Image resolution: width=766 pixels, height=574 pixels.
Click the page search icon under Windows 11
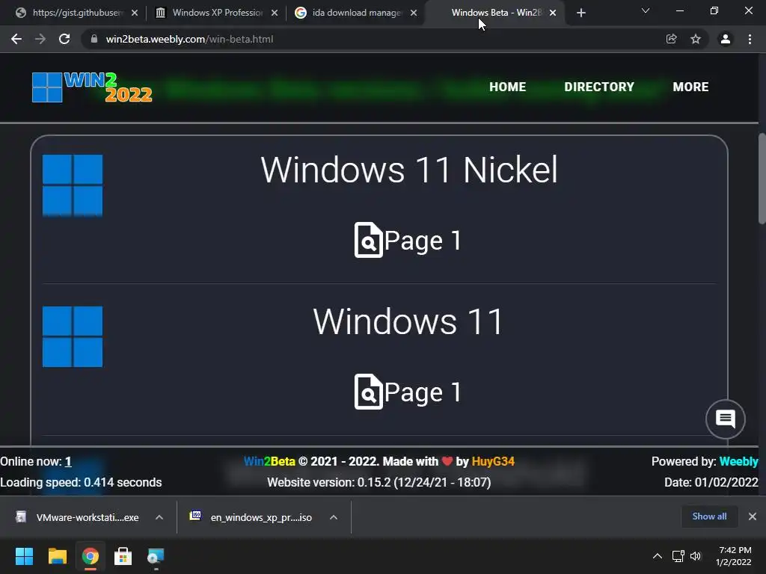click(368, 392)
